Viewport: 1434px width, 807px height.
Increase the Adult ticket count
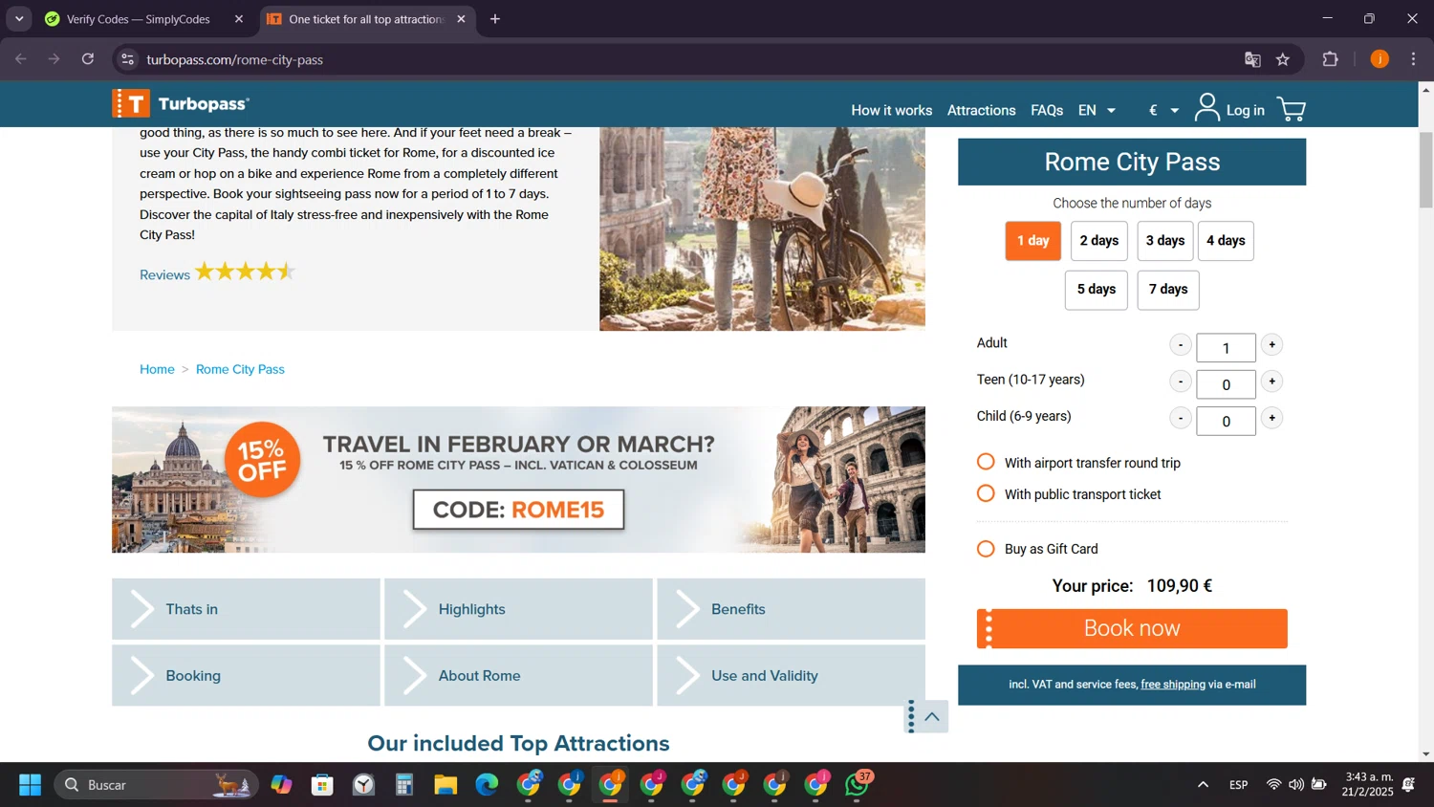click(1271, 345)
